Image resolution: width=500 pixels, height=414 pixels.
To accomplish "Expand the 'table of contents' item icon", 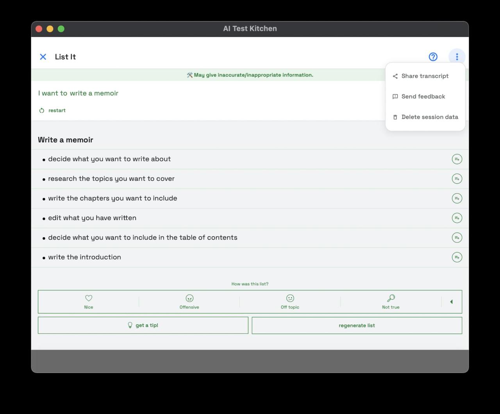I will click(x=457, y=238).
